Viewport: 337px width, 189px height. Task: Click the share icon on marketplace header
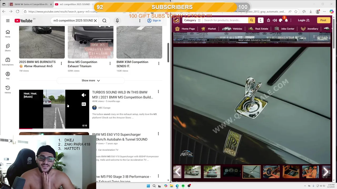point(268,20)
